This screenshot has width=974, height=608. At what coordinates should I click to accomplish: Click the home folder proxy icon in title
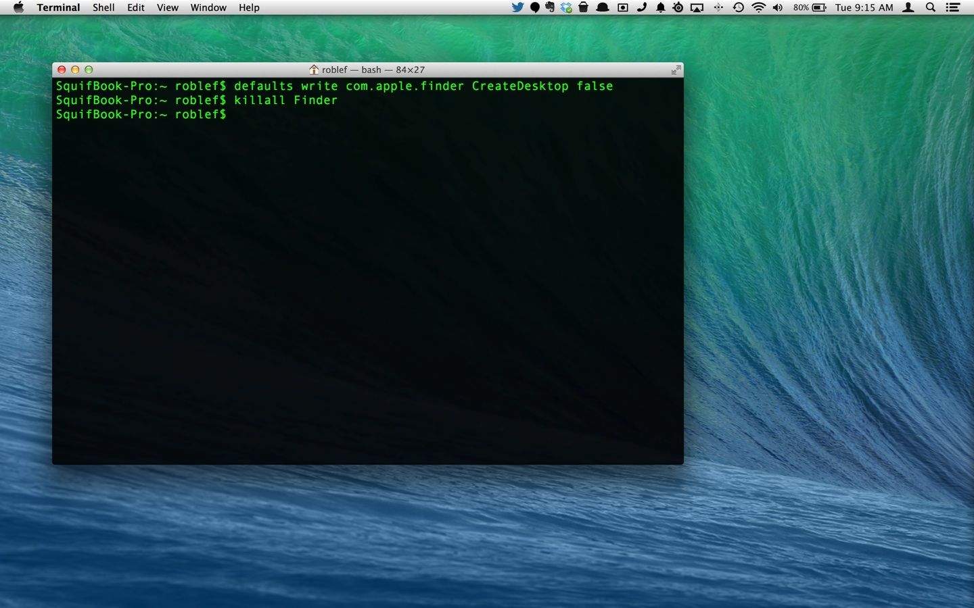click(x=314, y=70)
